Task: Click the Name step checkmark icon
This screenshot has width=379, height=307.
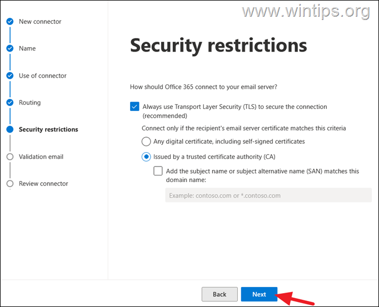Action: pyautogui.click(x=9, y=48)
